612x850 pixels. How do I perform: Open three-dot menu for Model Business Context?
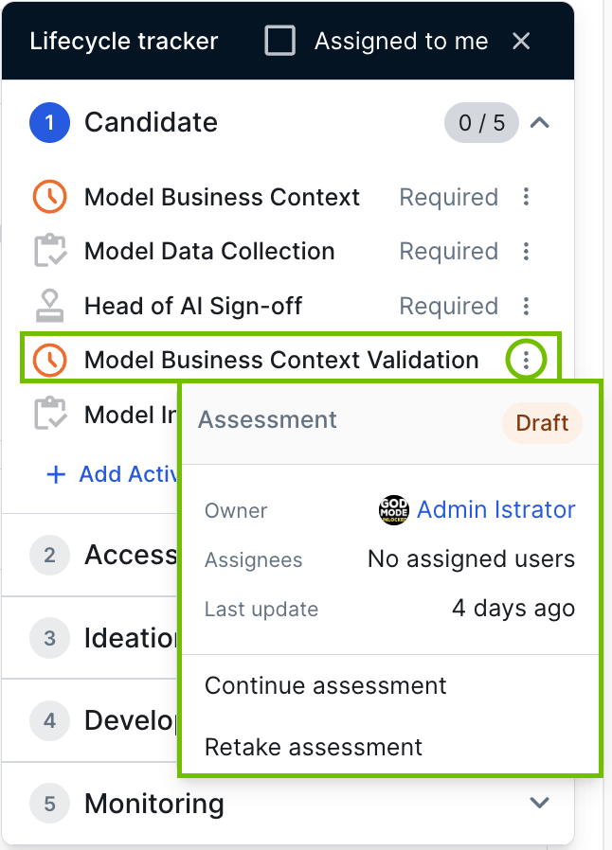click(527, 197)
